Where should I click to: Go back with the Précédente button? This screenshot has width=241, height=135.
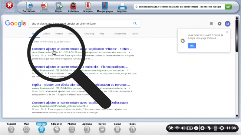(x=29, y=7)
